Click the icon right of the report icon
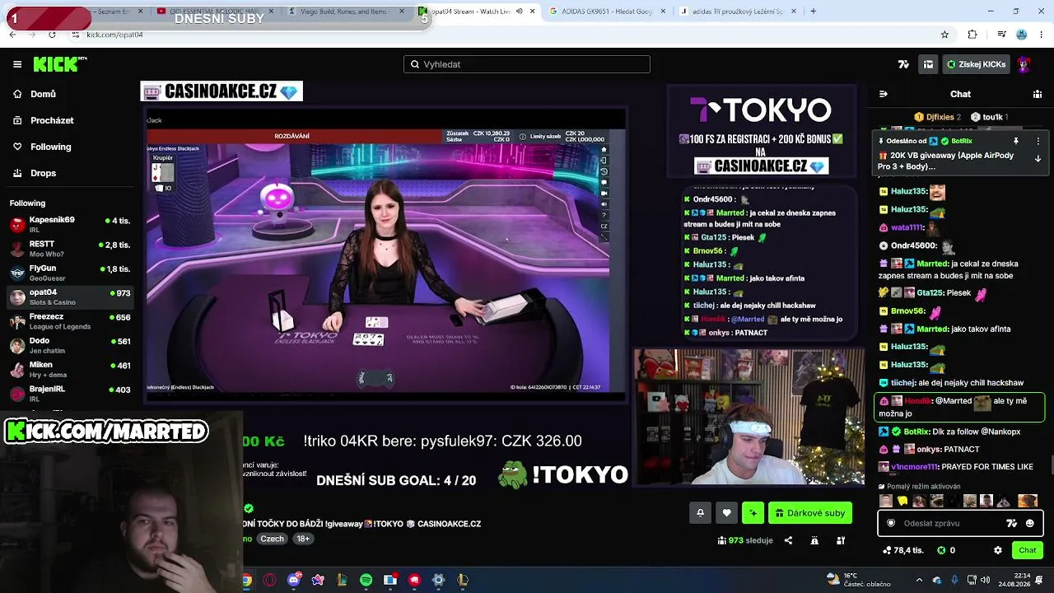 [x=841, y=540]
